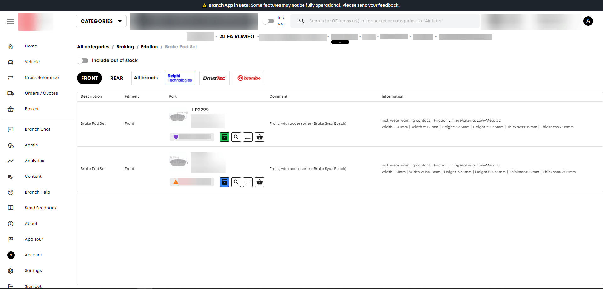
Task: Open the hamburger menu icon
Action: [x=10, y=21]
